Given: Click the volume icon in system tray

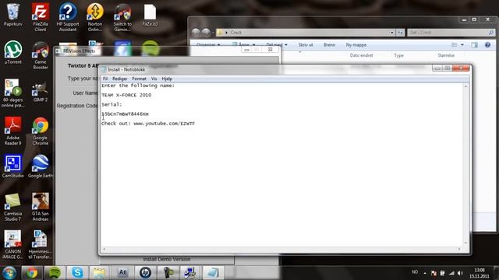Looking at the screenshot, I should pos(460,273).
